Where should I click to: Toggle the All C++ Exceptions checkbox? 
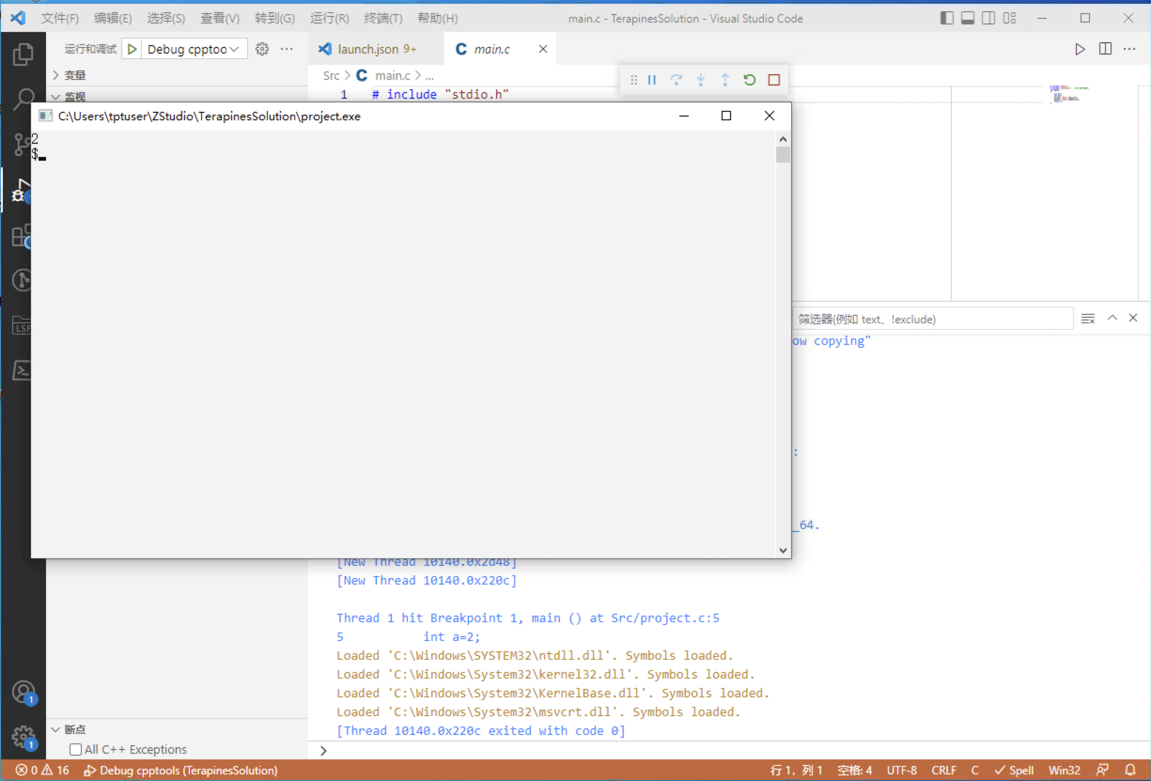[x=75, y=750]
